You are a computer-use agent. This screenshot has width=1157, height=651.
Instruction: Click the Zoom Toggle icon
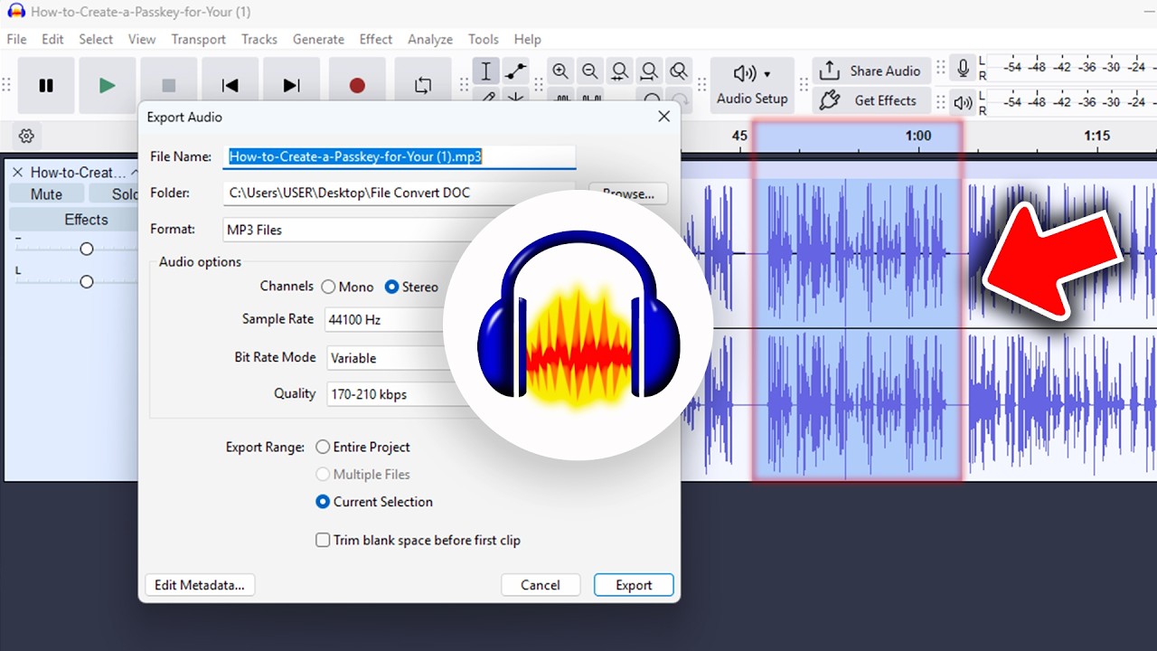click(x=679, y=71)
